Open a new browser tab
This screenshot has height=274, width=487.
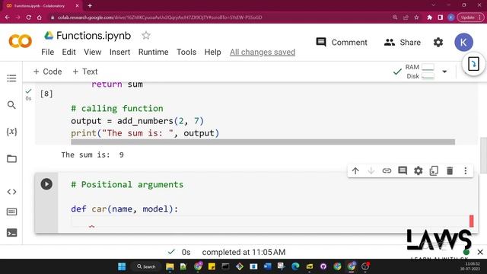(90, 5)
